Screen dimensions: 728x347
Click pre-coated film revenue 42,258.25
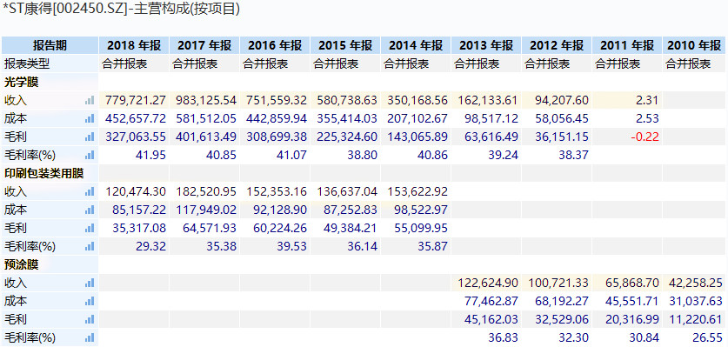pos(696,283)
